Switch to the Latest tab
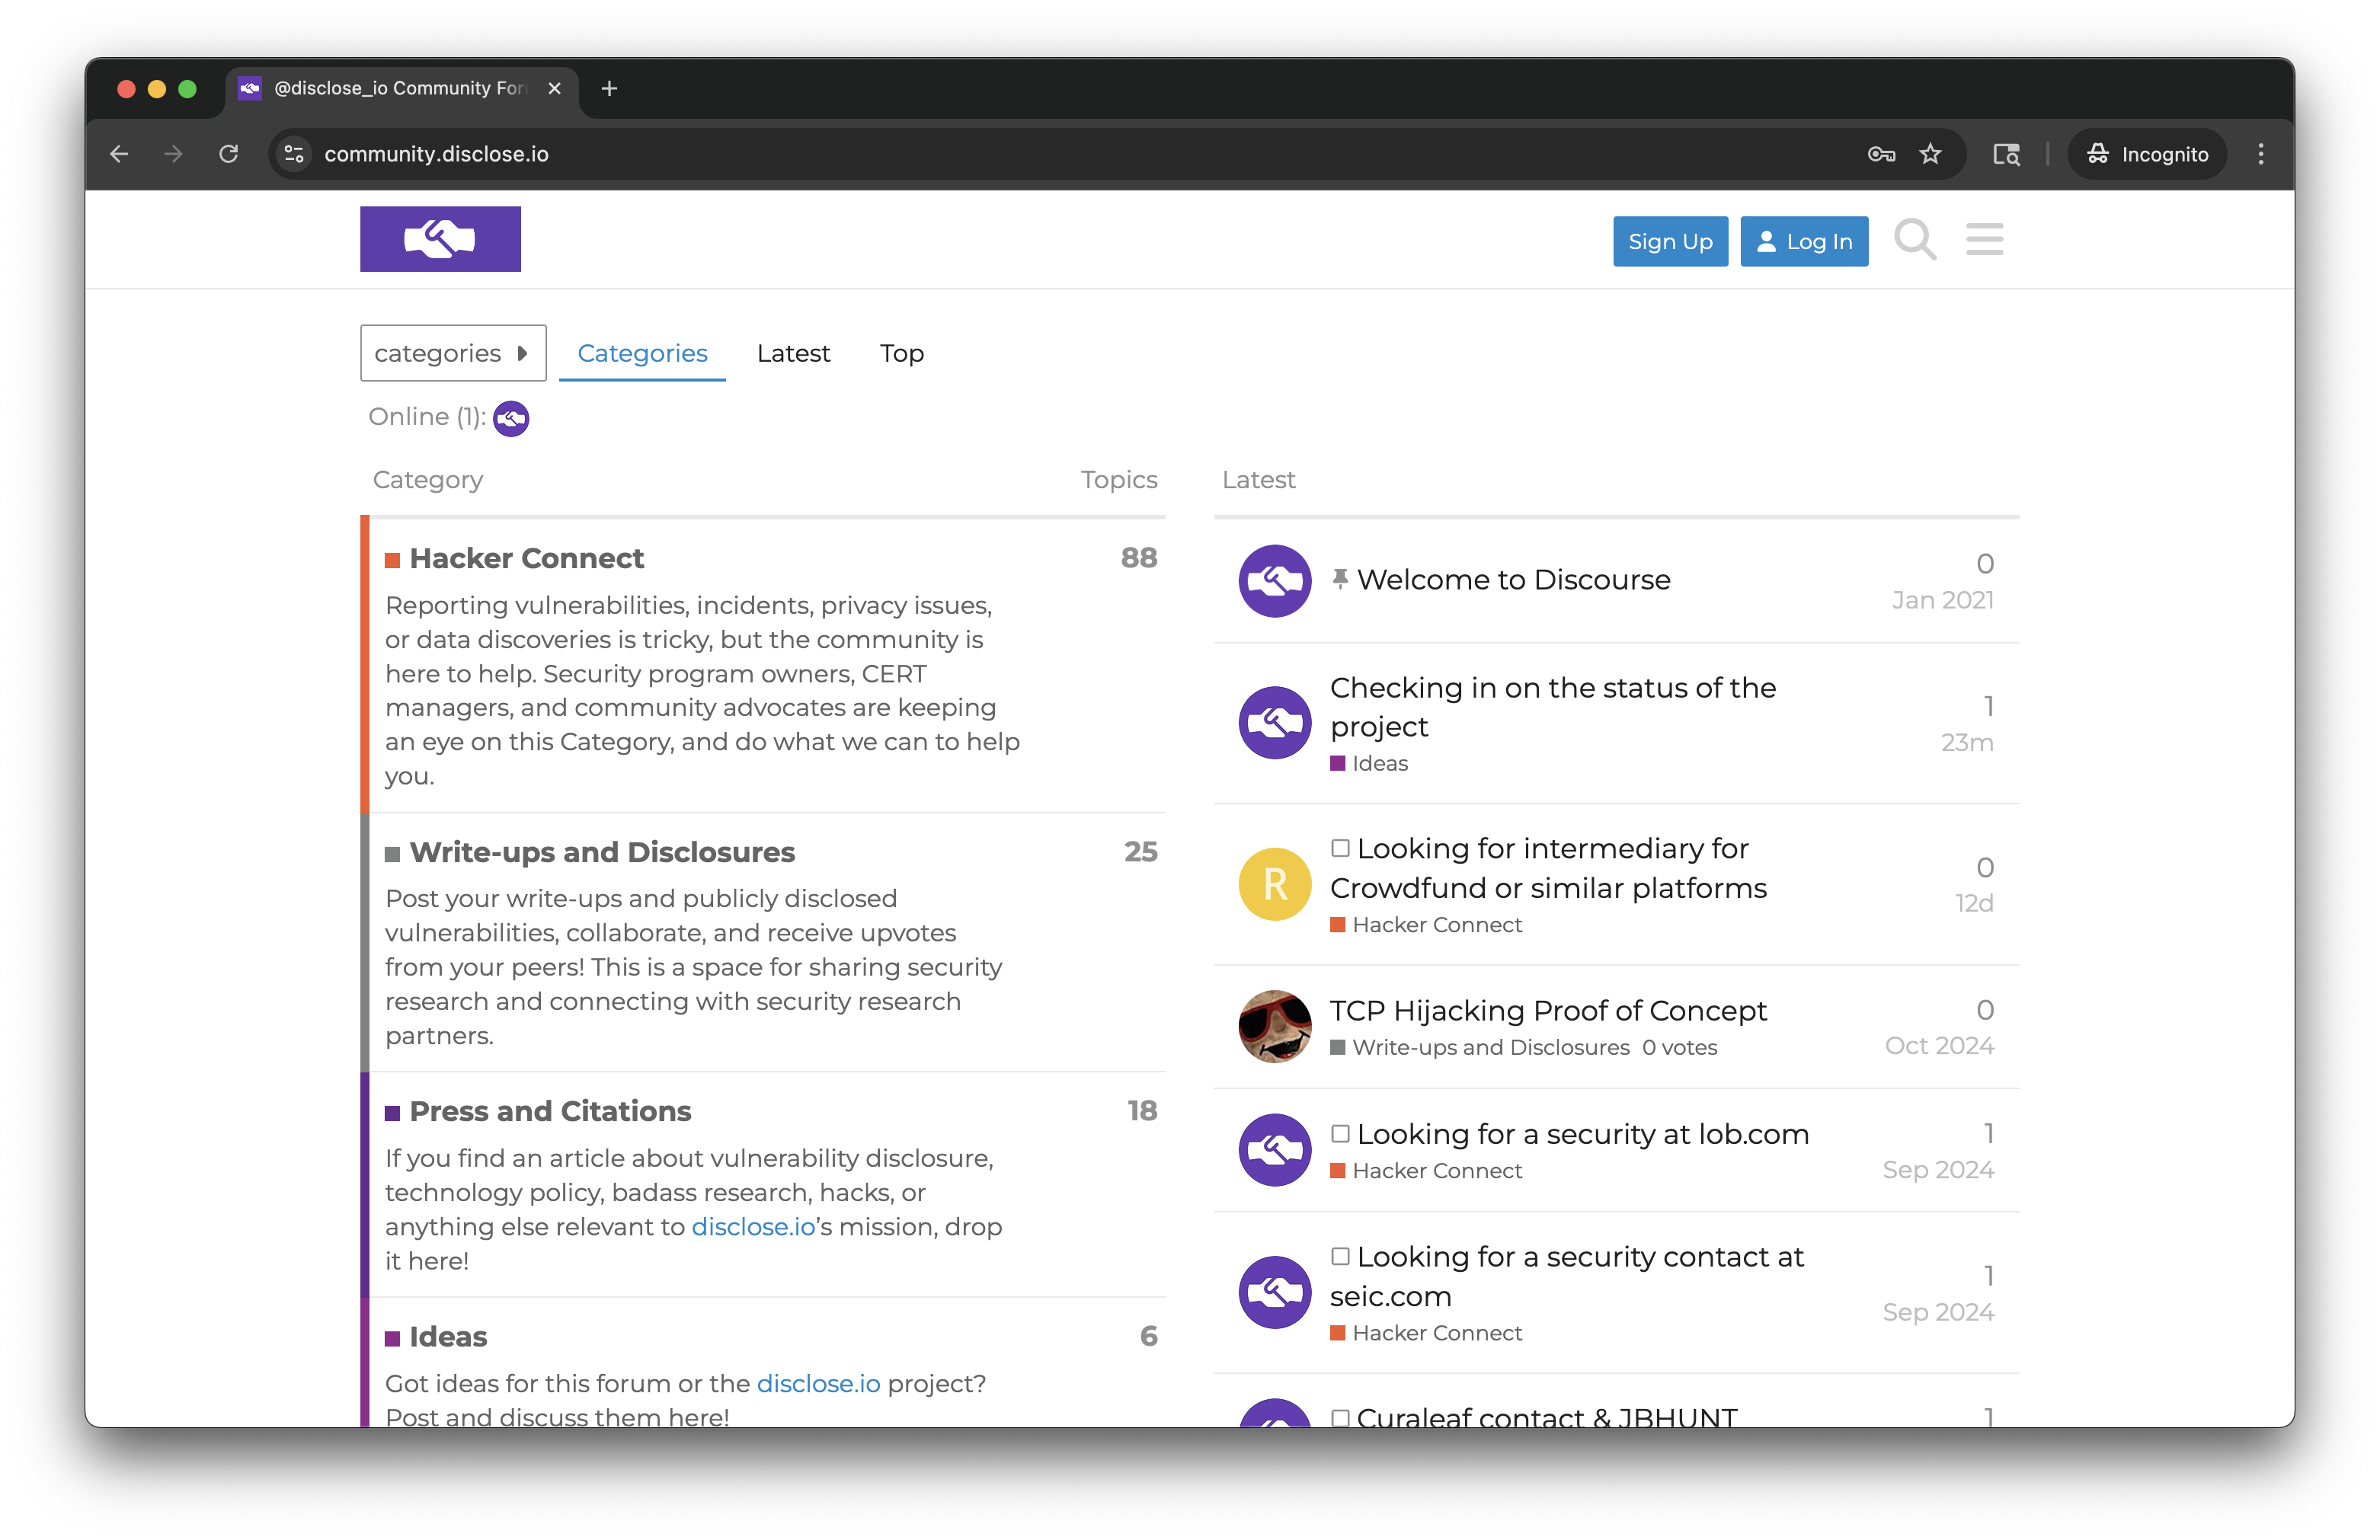Screen dimensions: 2380x1540 (793, 353)
